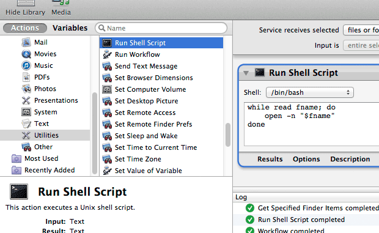Select the Utilities category icon
The height and width of the screenshot is (233, 379).
[26, 135]
